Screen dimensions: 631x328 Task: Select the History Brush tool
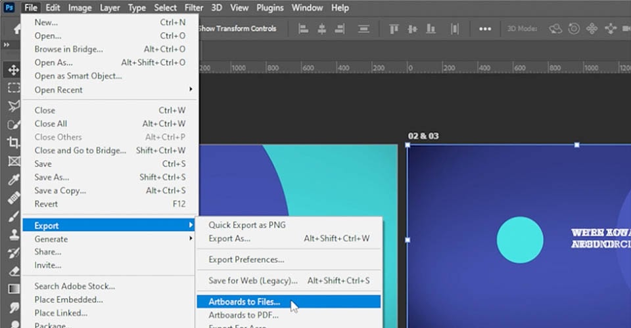(x=14, y=253)
